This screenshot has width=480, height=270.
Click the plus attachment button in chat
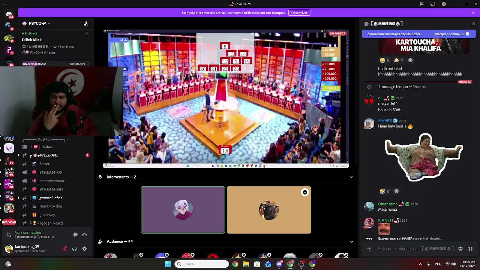[369, 249]
